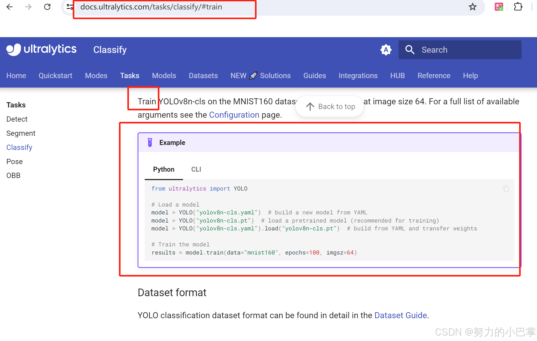Viewport: 537px width, 341px height.
Task: Open the Reference nav tab
Action: (x=434, y=76)
